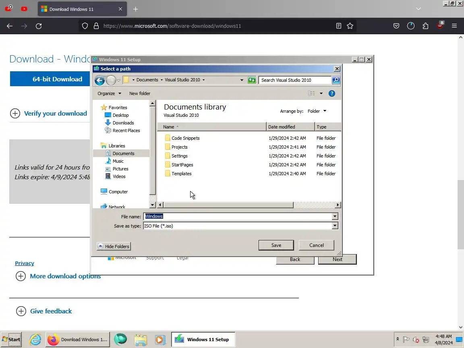Open the pinned YouTube tab in Firefox

pos(24,9)
